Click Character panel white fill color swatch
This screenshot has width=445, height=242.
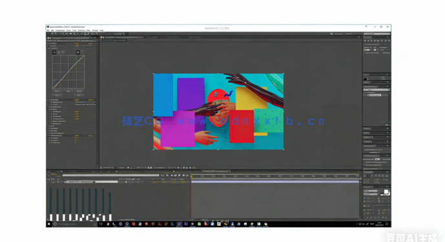pyautogui.click(x=386, y=192)
